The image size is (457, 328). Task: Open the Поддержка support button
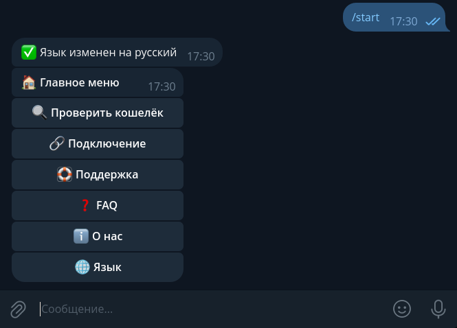coord(98,175)
